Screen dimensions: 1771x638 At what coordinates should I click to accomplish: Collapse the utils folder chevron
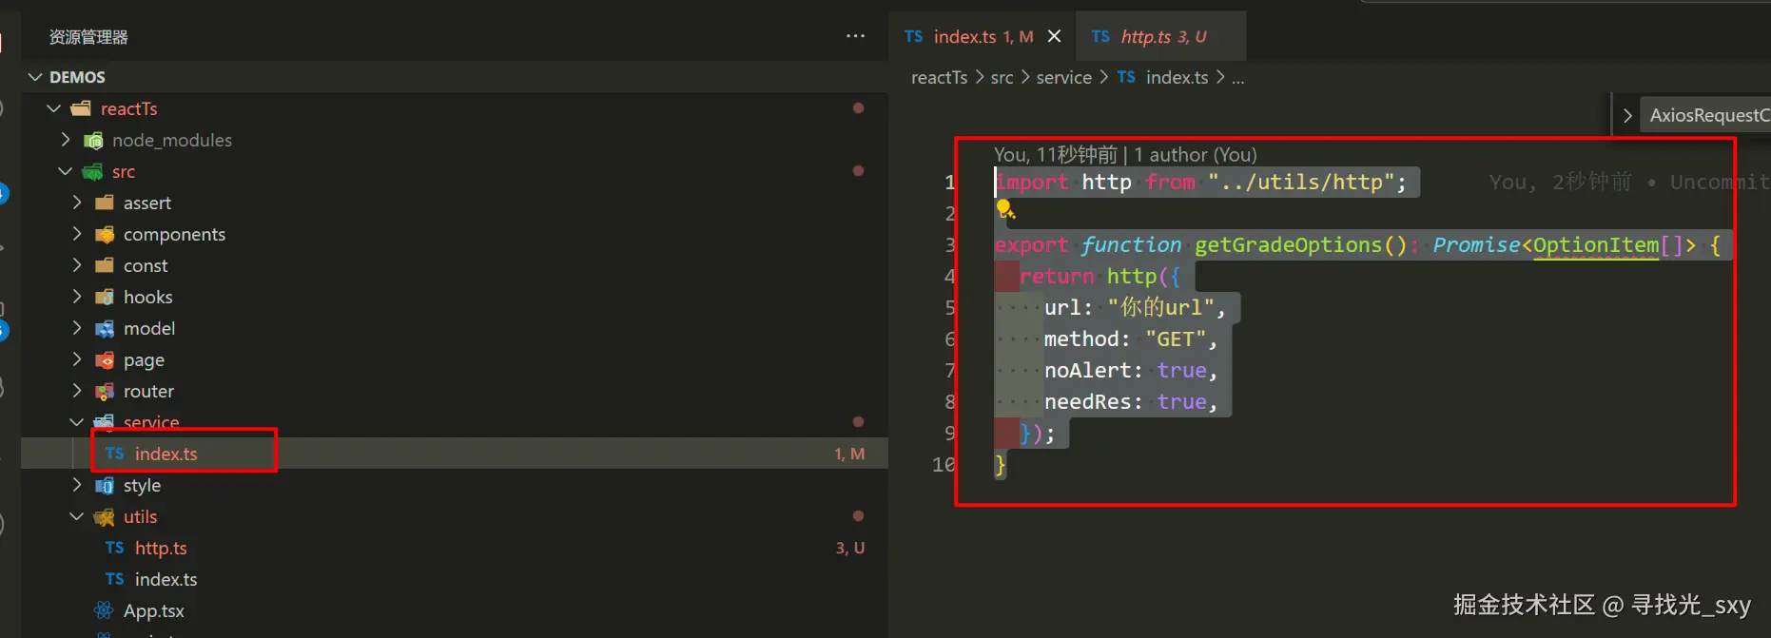(x=77, y=516)
